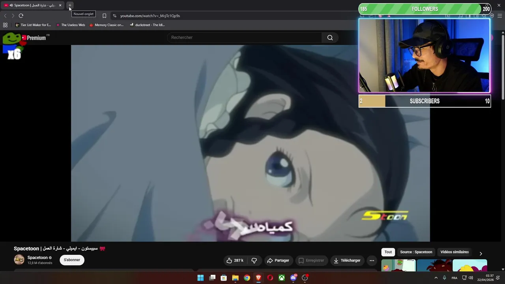
Task: Open the apps grid icon in bookmarks bar
Action: point(5,25)
